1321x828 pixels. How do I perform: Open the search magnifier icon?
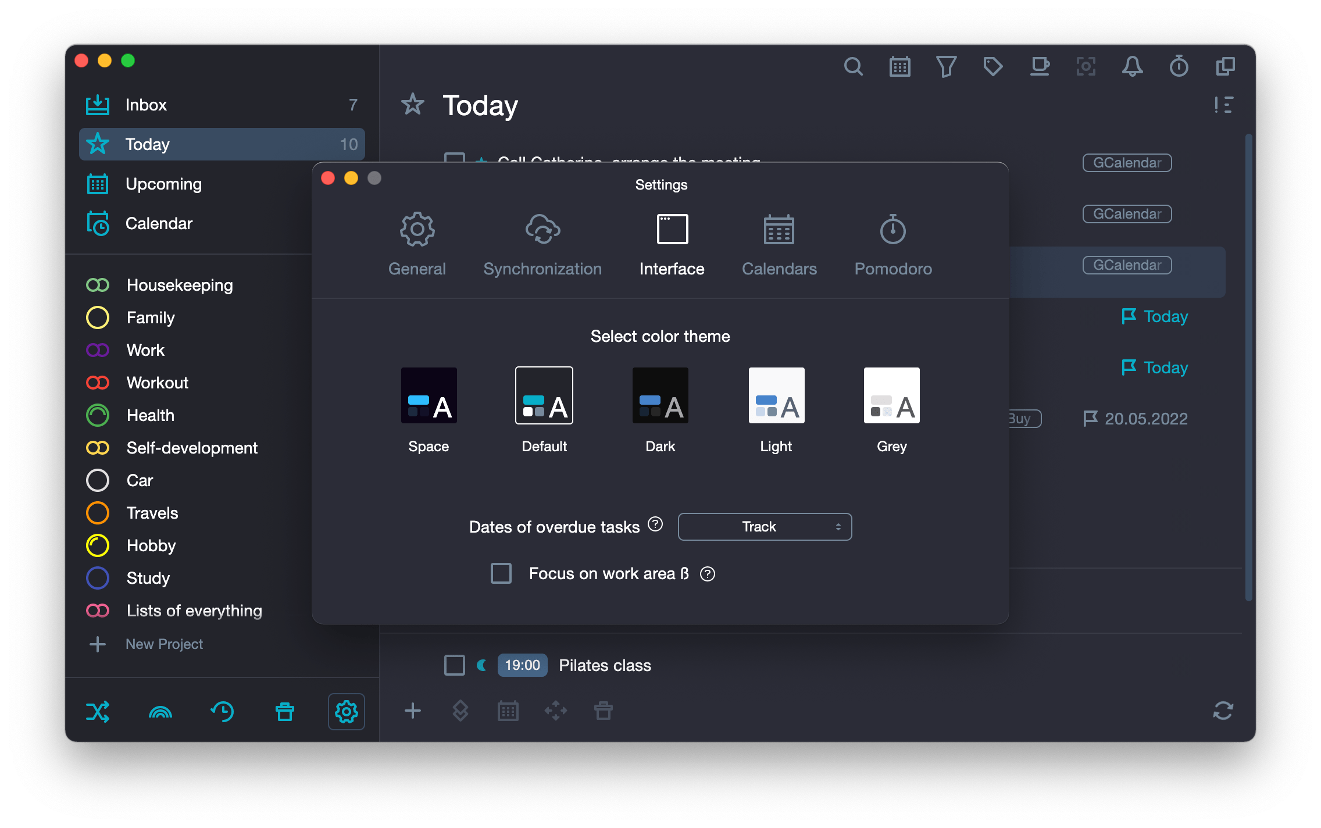point(853,67)
